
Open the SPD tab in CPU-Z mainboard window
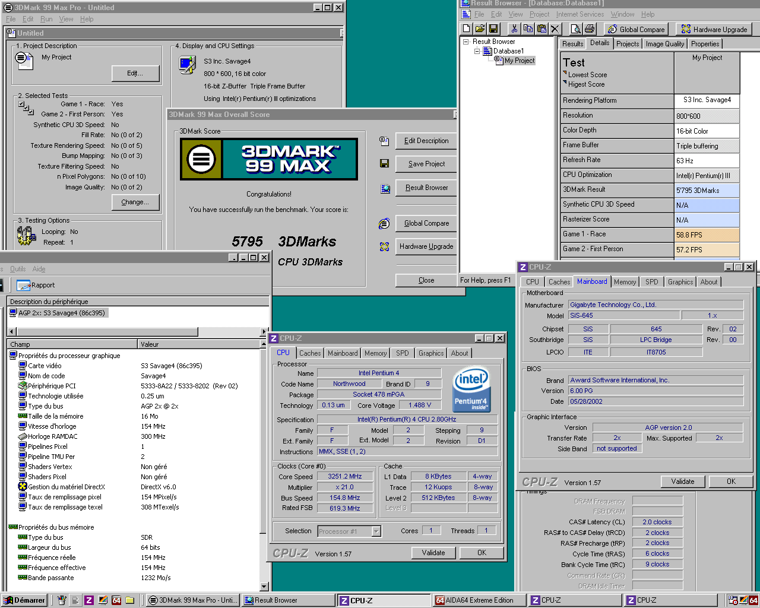click(x=652, y=282)
